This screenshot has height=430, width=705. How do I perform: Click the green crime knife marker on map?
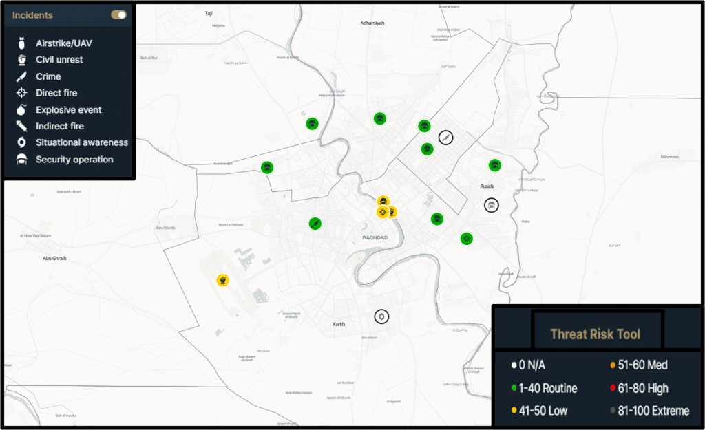point(315,223)
